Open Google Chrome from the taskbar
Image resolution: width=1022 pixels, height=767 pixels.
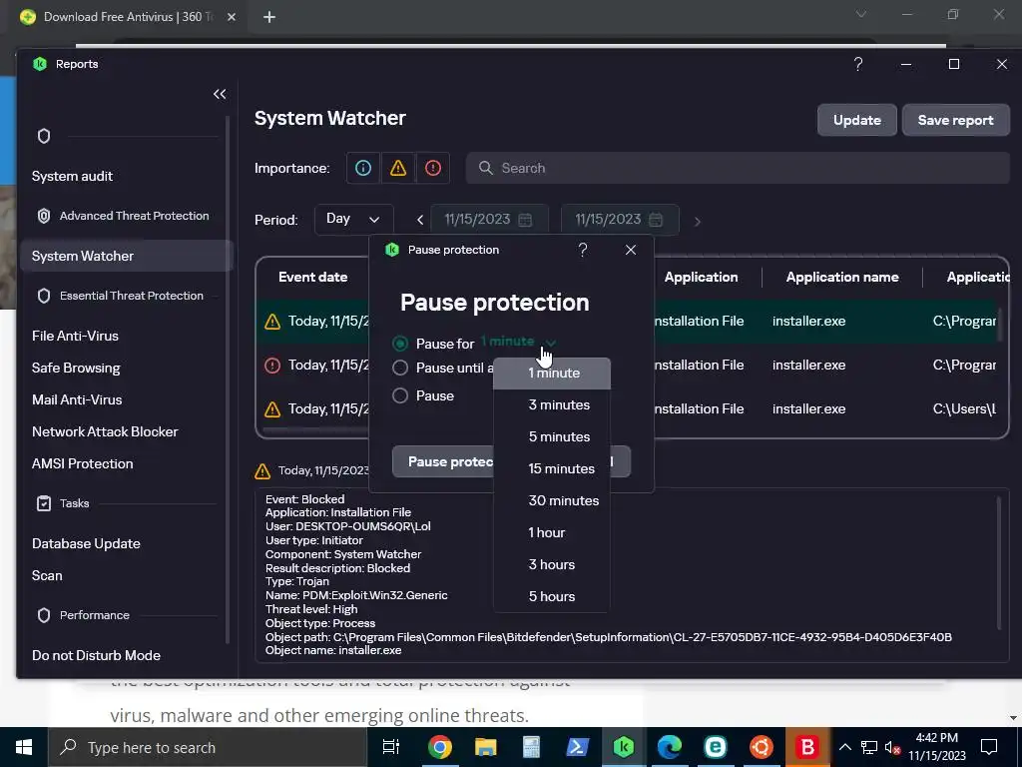coord(440,747)
